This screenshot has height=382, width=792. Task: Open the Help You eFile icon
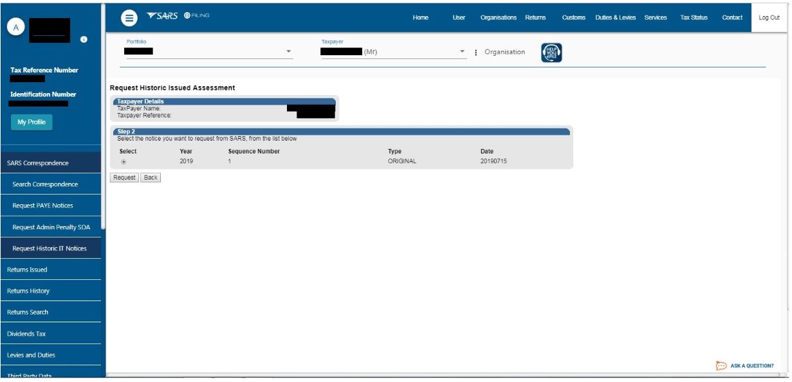click(x=551, y=53)
